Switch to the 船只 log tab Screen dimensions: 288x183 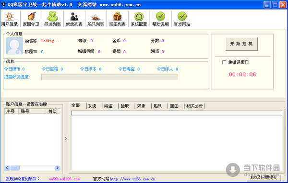point(157,106)
